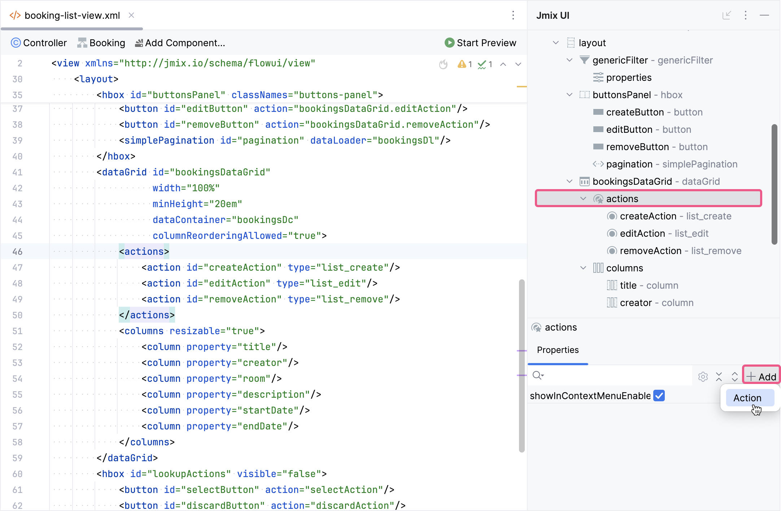The width and height of the screenshot is (781, 511).
Task: Collapse the genericFilter tree node
Action: click(570, 60)
